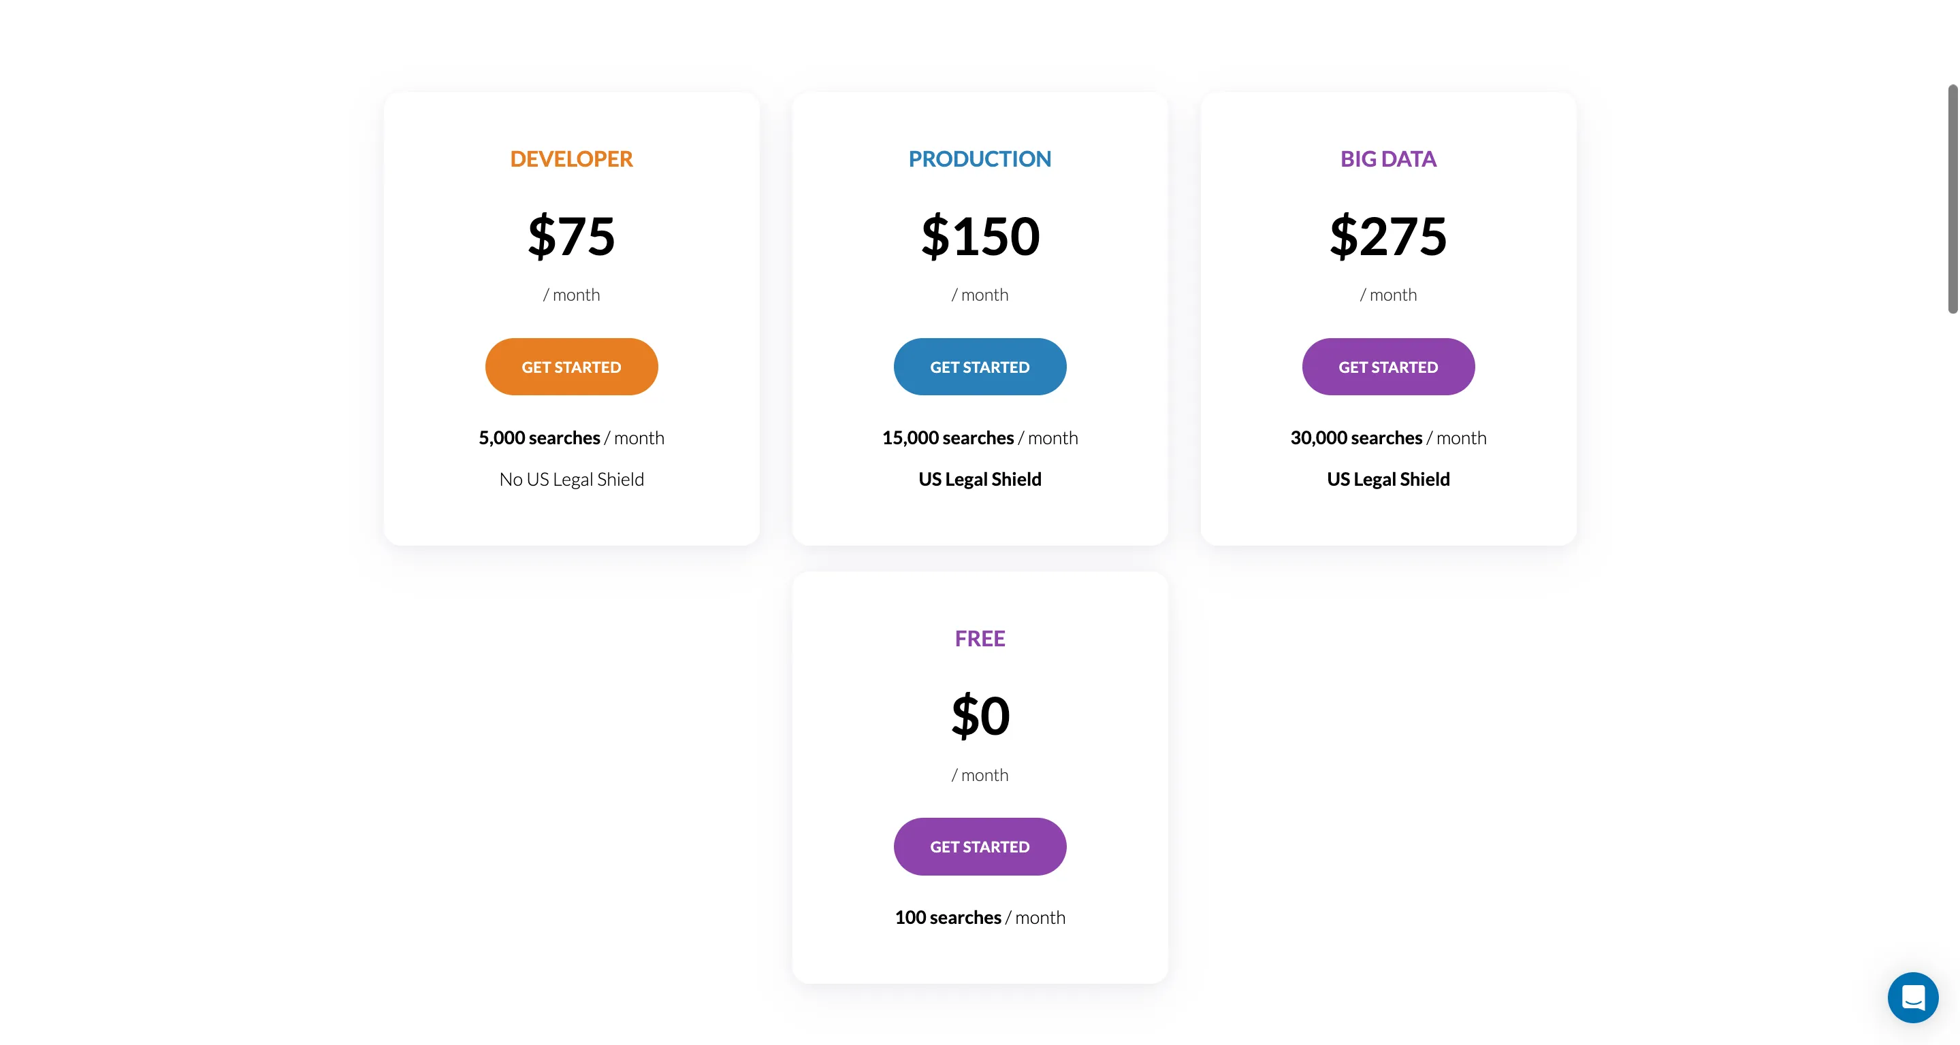Image resolution: width=1960 pixels, height=1045 pixels.
Task: Click the No US Legal Shield text
Action: [x=571, y=479]
